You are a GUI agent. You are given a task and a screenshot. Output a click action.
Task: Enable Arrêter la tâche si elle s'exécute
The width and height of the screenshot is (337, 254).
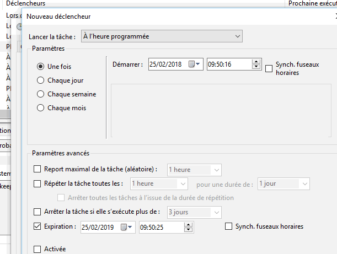pos(37,212)
